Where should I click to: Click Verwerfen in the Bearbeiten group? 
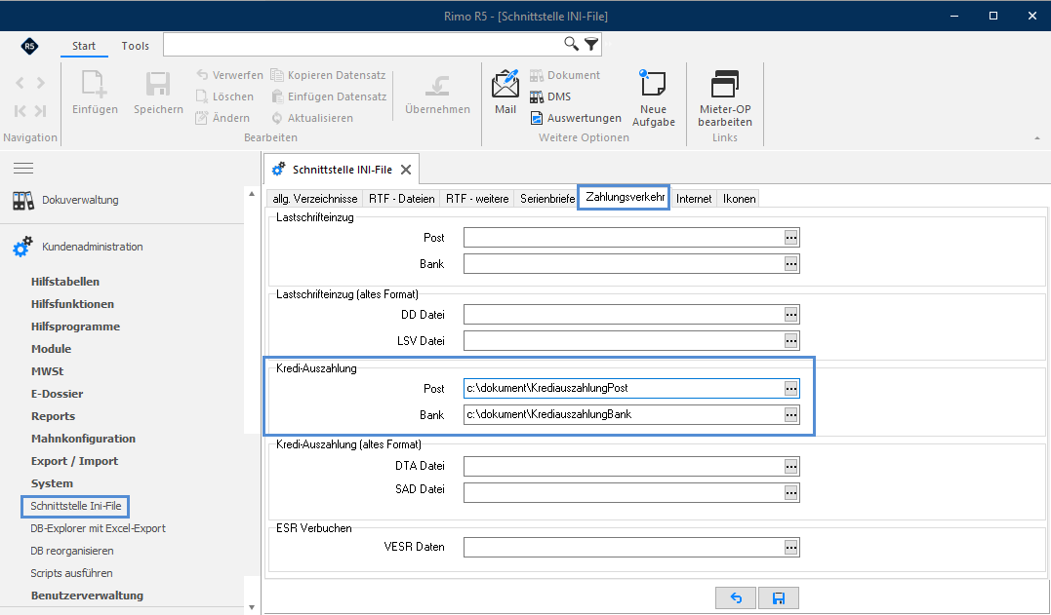coord(230,75)
